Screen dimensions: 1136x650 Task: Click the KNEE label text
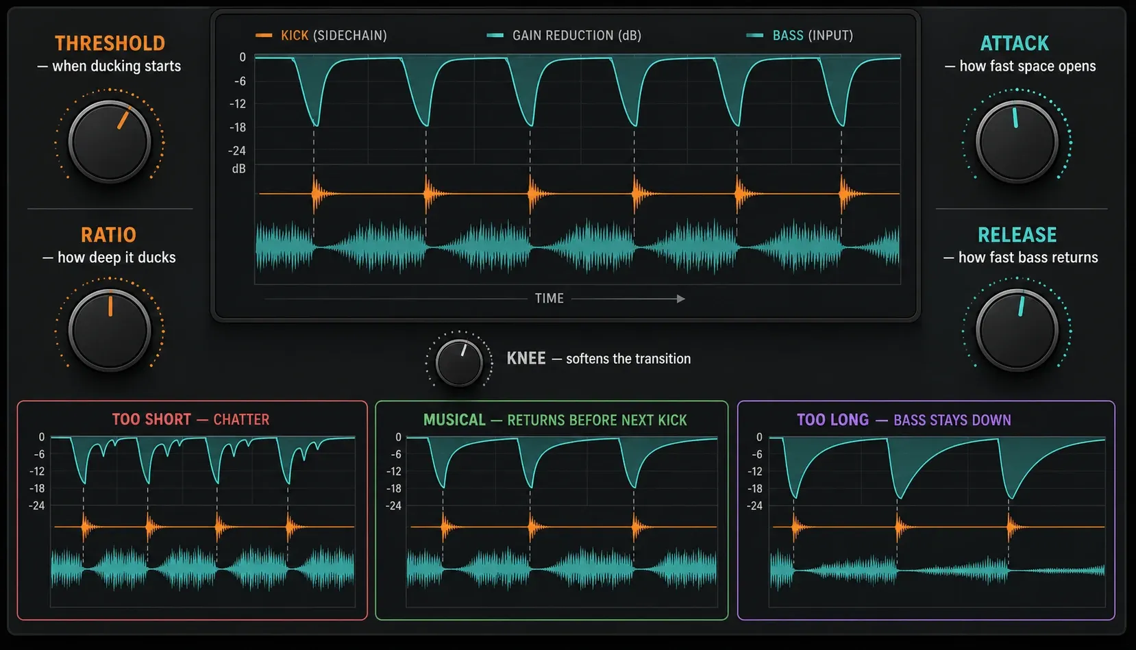526,358
